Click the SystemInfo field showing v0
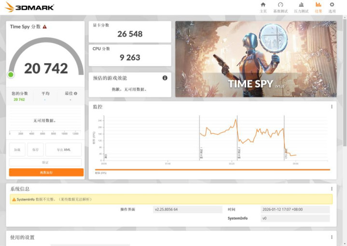 pos(295,218)
